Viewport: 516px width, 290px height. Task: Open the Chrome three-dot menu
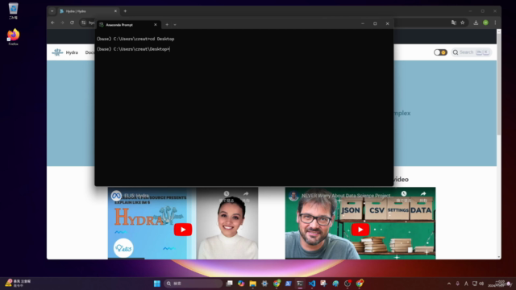coord(495,23)
